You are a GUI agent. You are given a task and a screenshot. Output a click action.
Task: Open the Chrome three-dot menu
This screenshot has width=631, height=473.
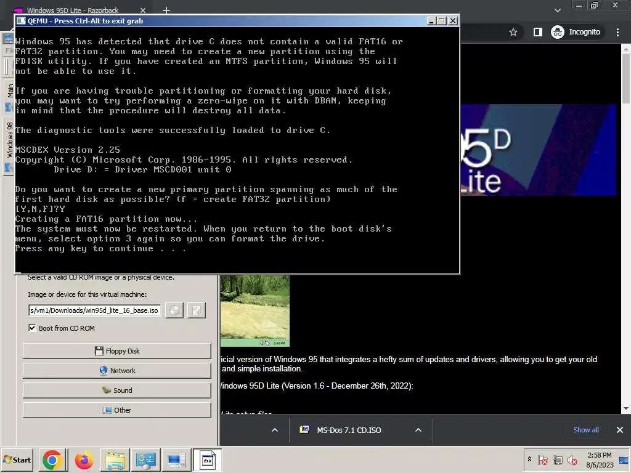[617, 32]
